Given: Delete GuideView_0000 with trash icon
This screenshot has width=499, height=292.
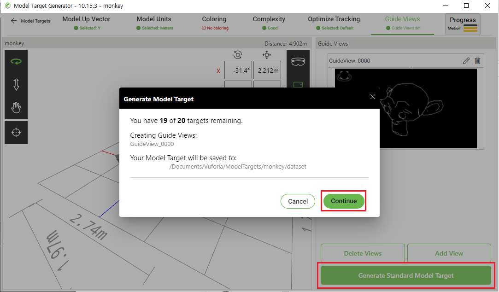Looking at the screenshot, I should point(477,61).
